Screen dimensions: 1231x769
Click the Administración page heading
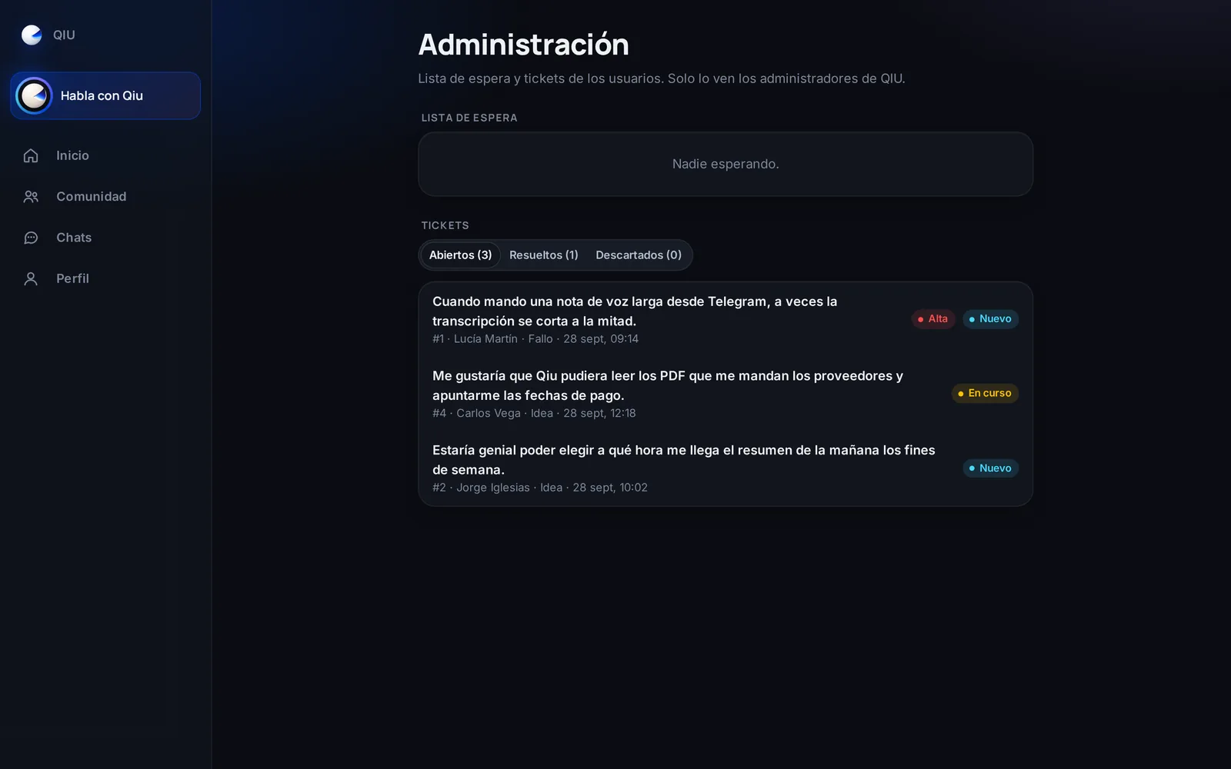(523, 45)
